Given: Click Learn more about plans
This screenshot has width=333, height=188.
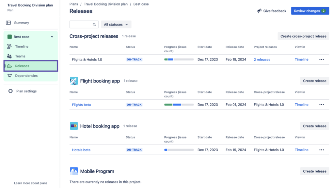Looking at the screenshot, I should pyautogui.click(x=31, y=183).
